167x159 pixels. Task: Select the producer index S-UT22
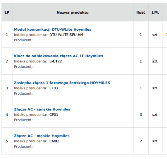(56, 61)
